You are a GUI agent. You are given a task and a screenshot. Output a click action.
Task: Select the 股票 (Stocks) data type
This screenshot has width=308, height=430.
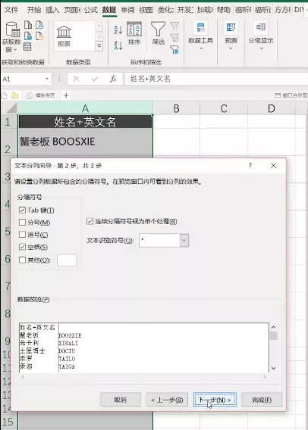(64, 36)
